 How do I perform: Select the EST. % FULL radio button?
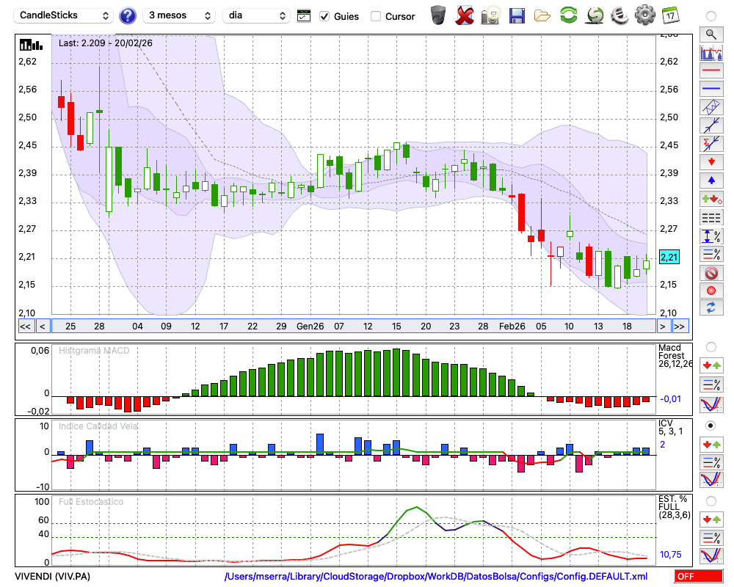point(711,501)
